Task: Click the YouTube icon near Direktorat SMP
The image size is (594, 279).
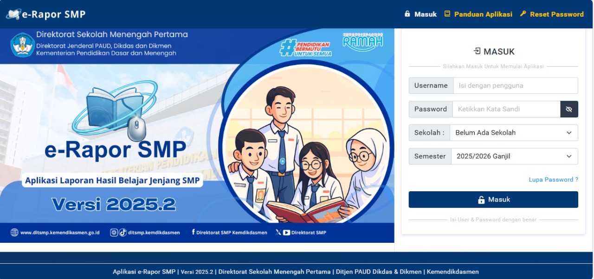Action: point(286,233)
